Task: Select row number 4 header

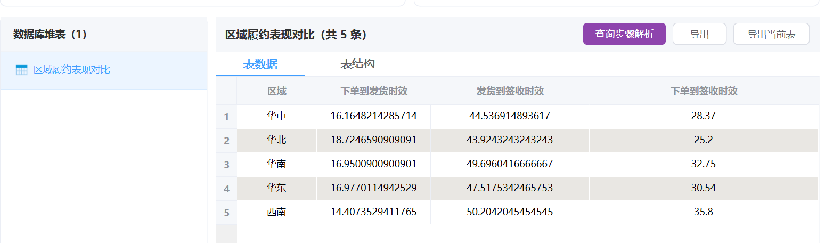Action: 226,189
